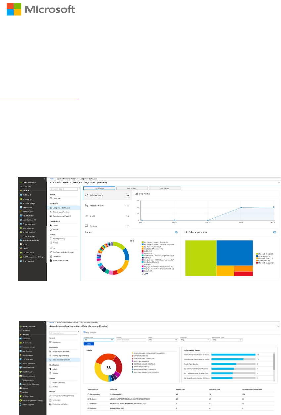
Task: Go to next page of Labels legend
Action: [x=147, y=274]
